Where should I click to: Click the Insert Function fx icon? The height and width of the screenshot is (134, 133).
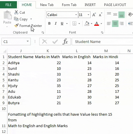[x=65, y=42]
